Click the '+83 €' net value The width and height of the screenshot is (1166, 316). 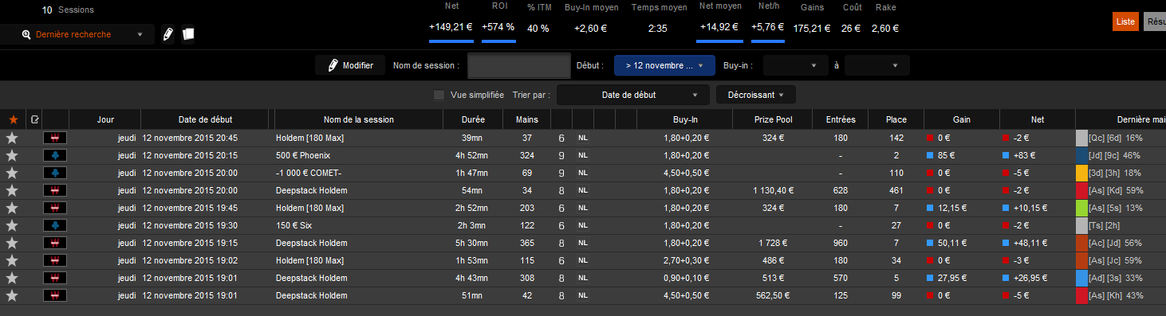click(1026, 155)
